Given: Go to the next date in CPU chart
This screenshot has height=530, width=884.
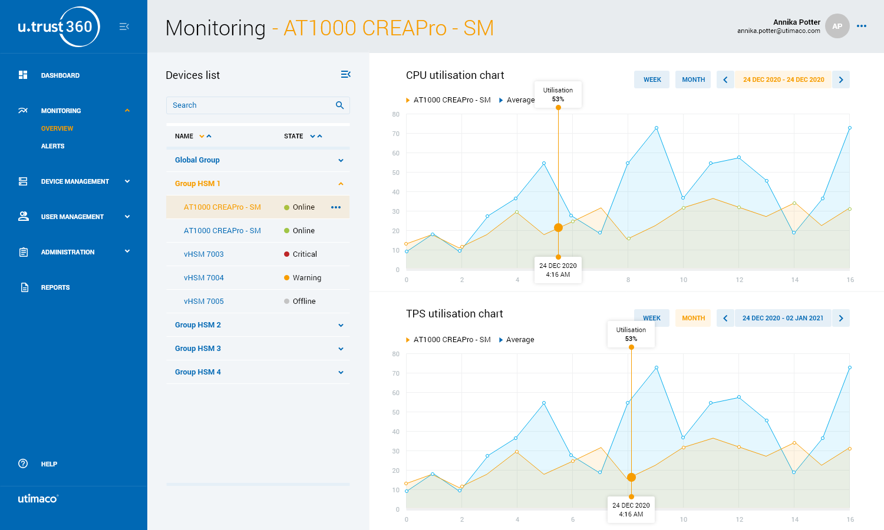Looking at the screenshot, I should (841, 79).
